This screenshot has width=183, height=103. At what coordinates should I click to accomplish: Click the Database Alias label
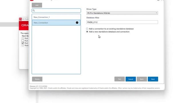pos(93,18)
